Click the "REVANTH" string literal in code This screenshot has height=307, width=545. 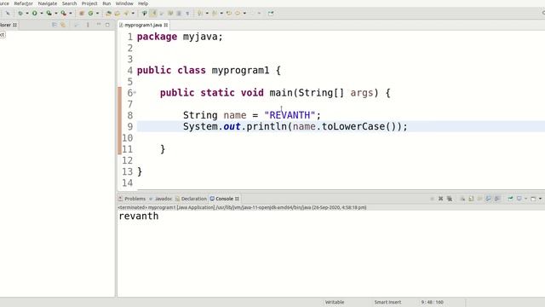[x=290, y=115]
